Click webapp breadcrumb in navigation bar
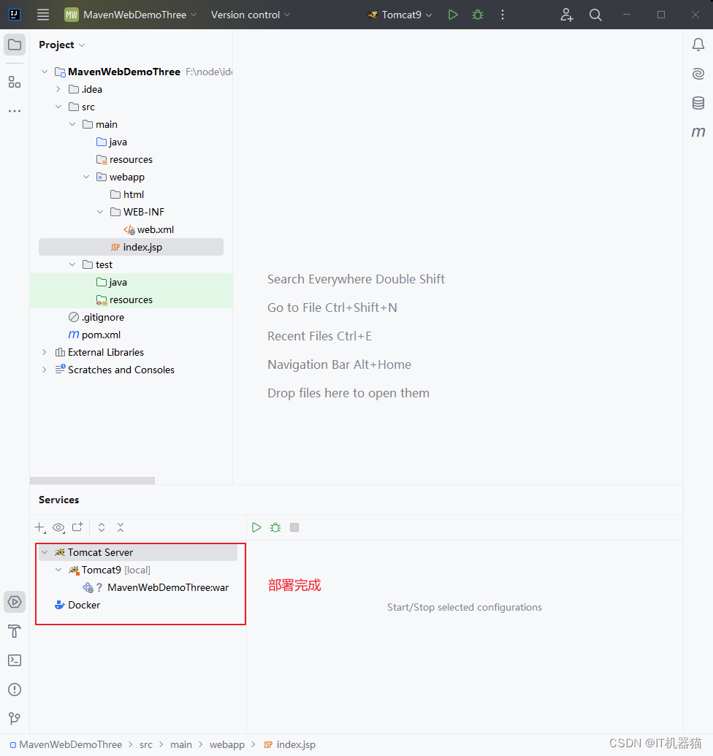The height and width of the screenshot is (756, 713). tap(227, 745)
